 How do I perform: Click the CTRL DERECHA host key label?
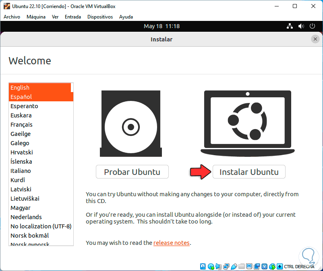[x=299, y=267]
